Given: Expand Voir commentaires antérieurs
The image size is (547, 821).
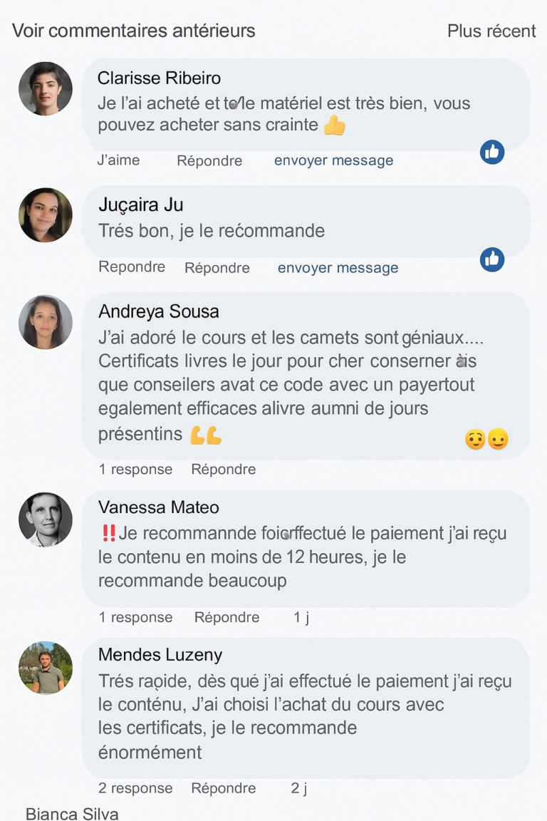Looking at the screenshot, I should (x=133, y=31).
